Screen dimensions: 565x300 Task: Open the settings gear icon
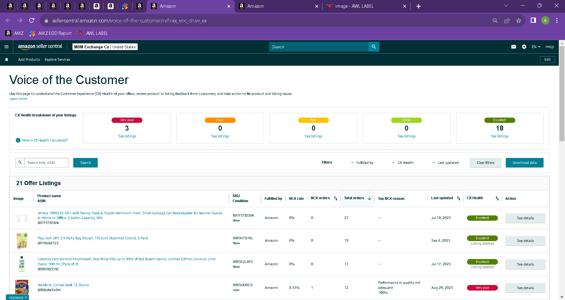(x=524, y=47)
